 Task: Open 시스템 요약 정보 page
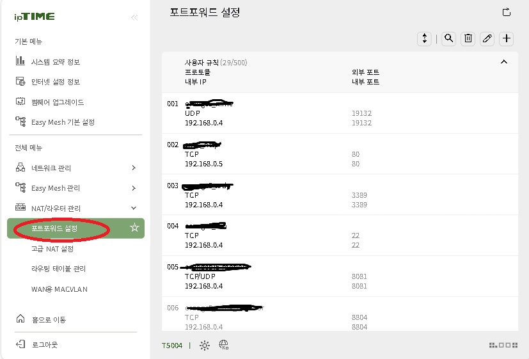coord(56,62)
